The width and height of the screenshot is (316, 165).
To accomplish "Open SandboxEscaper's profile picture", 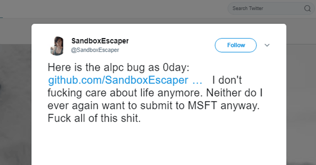I will pos(57,46).
